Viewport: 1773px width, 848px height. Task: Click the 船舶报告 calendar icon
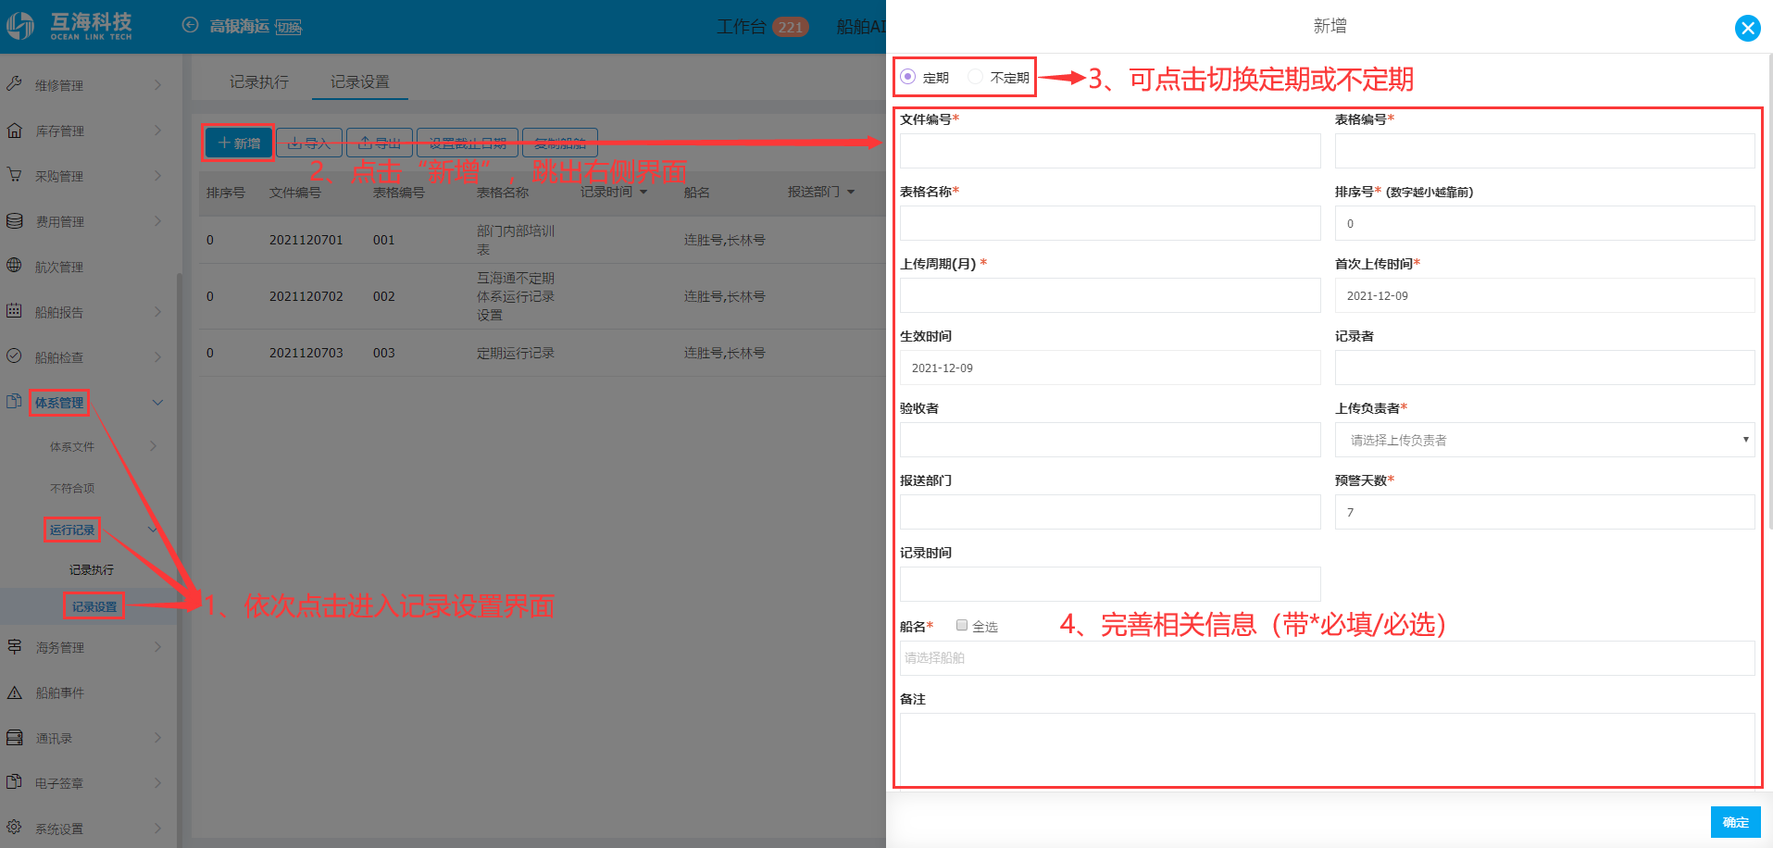14,311
